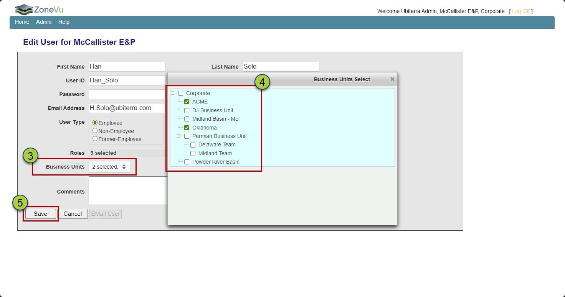Save the user edits

[40, 214]
